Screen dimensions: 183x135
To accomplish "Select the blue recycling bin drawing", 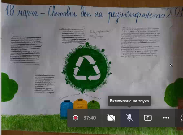I will [66, 110].
